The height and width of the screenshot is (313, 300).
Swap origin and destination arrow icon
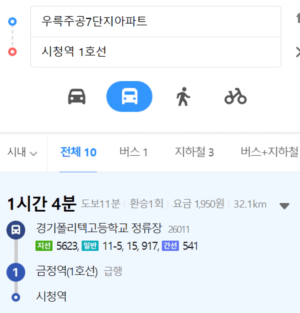[x=298, y=18]
